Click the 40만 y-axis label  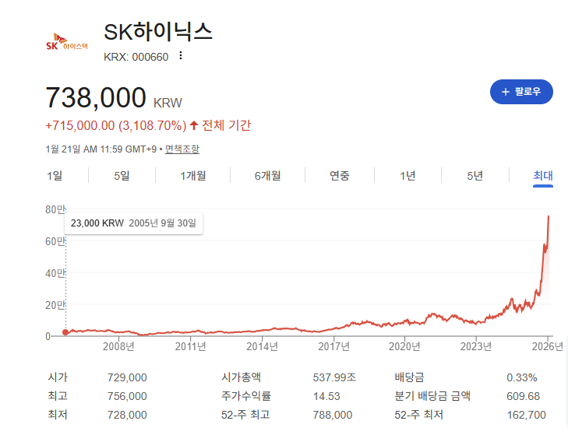click(55, 273)
